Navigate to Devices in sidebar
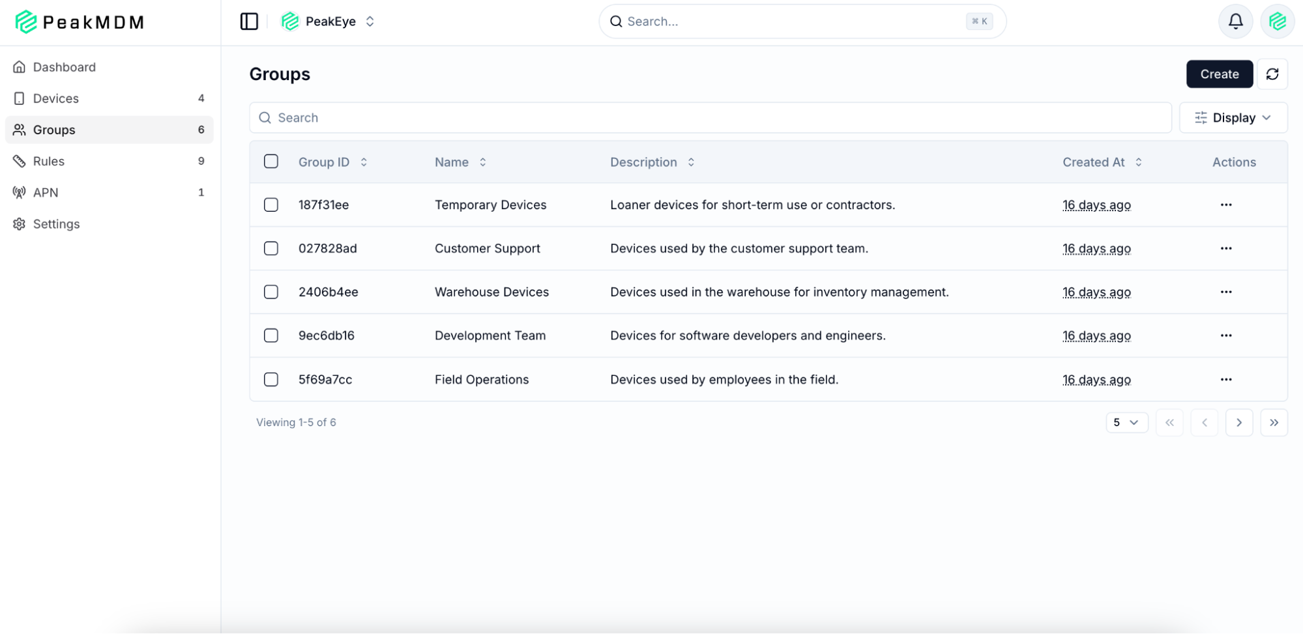The height and width of the screenshot is (634, 1303). pos(56,98)
